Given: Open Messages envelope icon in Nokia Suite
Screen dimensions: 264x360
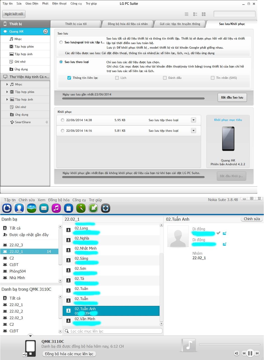Looking at the screenshot, I should point(44,208).
